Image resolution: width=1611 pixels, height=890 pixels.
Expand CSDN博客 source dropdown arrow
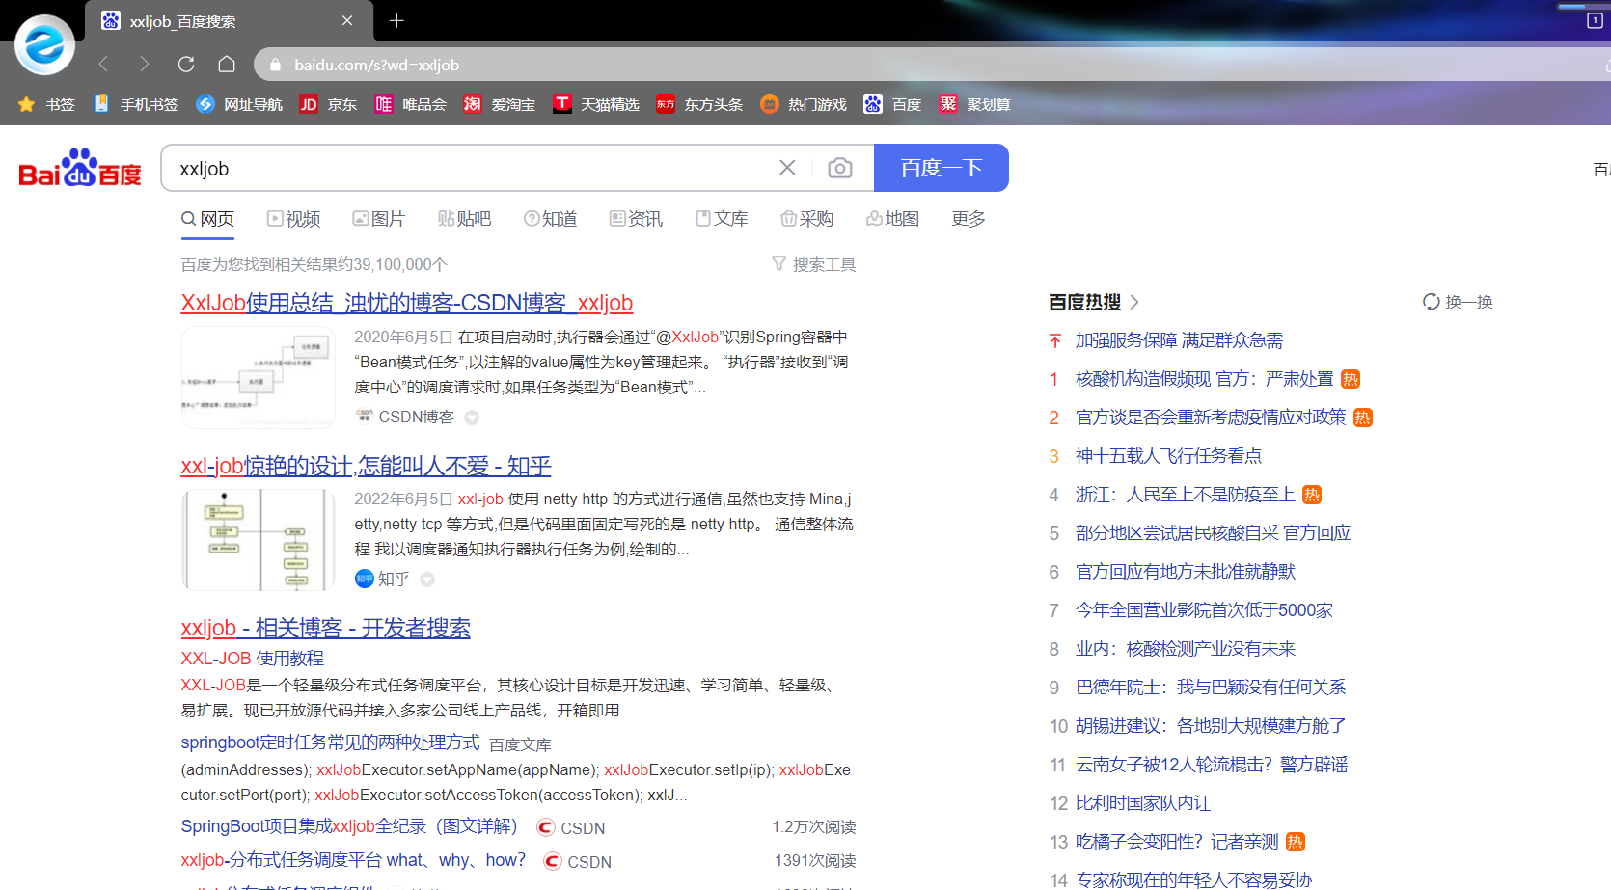(x=472, y=418)
